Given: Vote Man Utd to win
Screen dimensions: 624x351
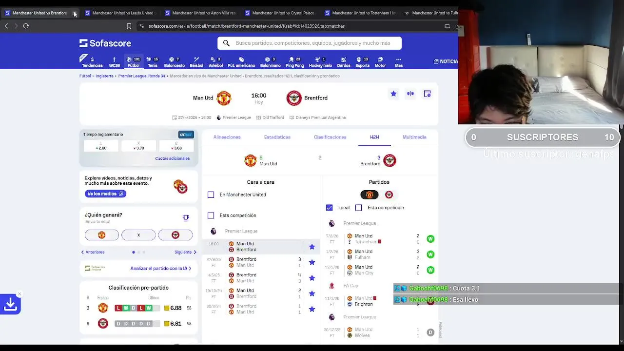Looking at the screenshot, I should point(102,235).
